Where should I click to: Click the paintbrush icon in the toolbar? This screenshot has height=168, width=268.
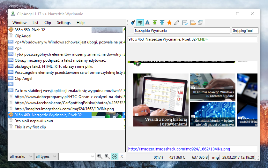click(x=133, y=23)
